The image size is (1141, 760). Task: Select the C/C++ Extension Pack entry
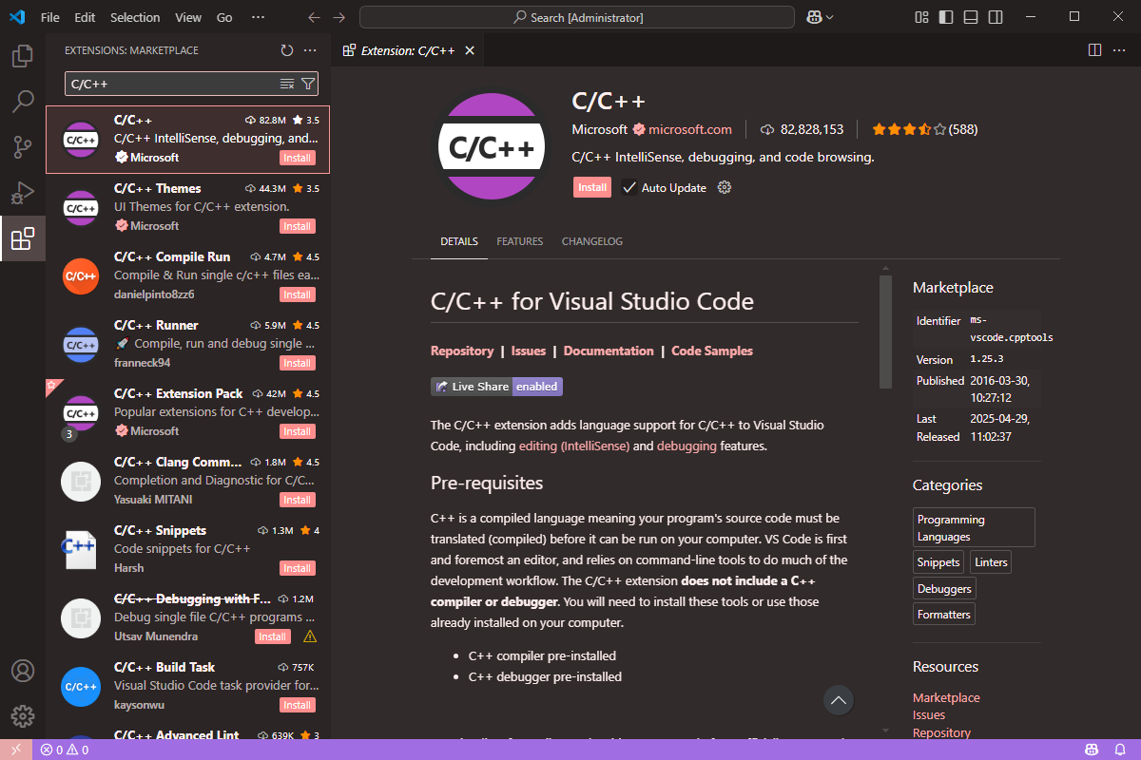(188, 412)
